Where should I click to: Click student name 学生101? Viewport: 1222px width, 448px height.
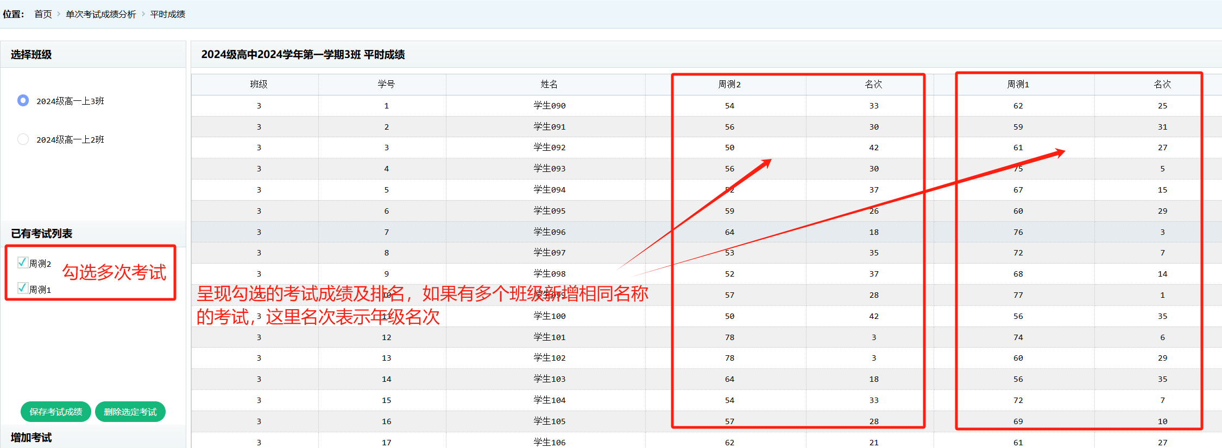pos(549,337)
